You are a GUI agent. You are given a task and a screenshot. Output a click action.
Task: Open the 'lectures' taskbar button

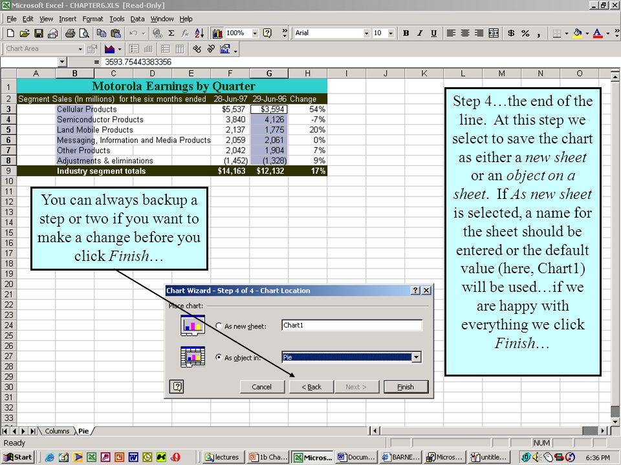pos(222,457)
